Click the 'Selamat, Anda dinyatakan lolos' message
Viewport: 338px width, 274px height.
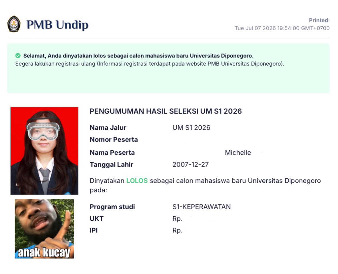pos(138,56)
